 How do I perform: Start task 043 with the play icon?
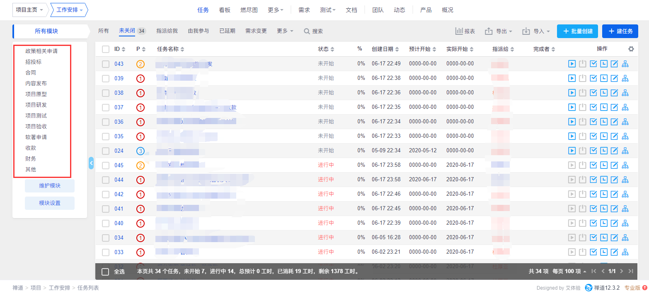[x=572, y=64]
